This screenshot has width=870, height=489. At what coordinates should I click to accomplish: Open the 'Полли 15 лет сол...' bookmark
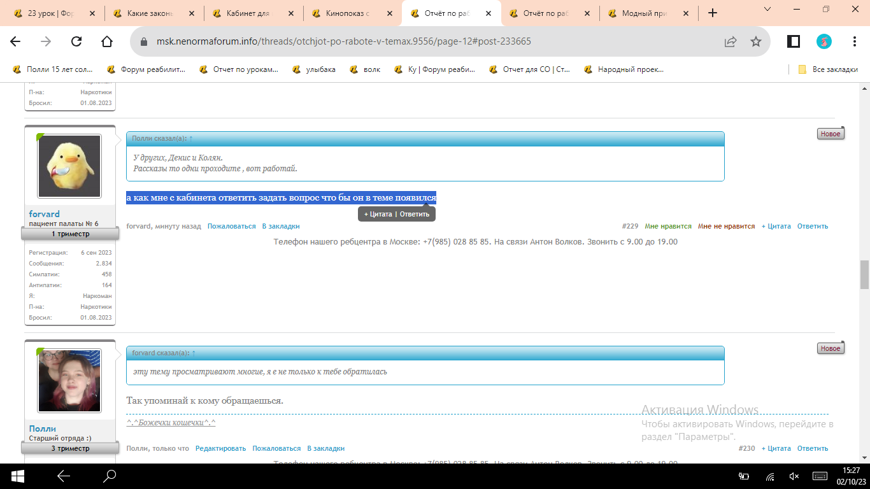pyautogui.click(x=53, y=69)
